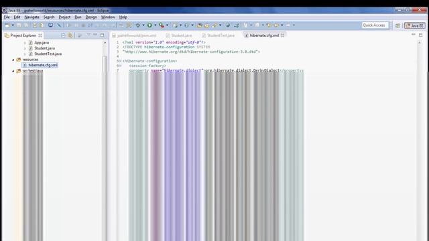Collapse the src/test/java folder node
Image resolution: width=429 pixels, height=241 pixels.
[13, 71]
